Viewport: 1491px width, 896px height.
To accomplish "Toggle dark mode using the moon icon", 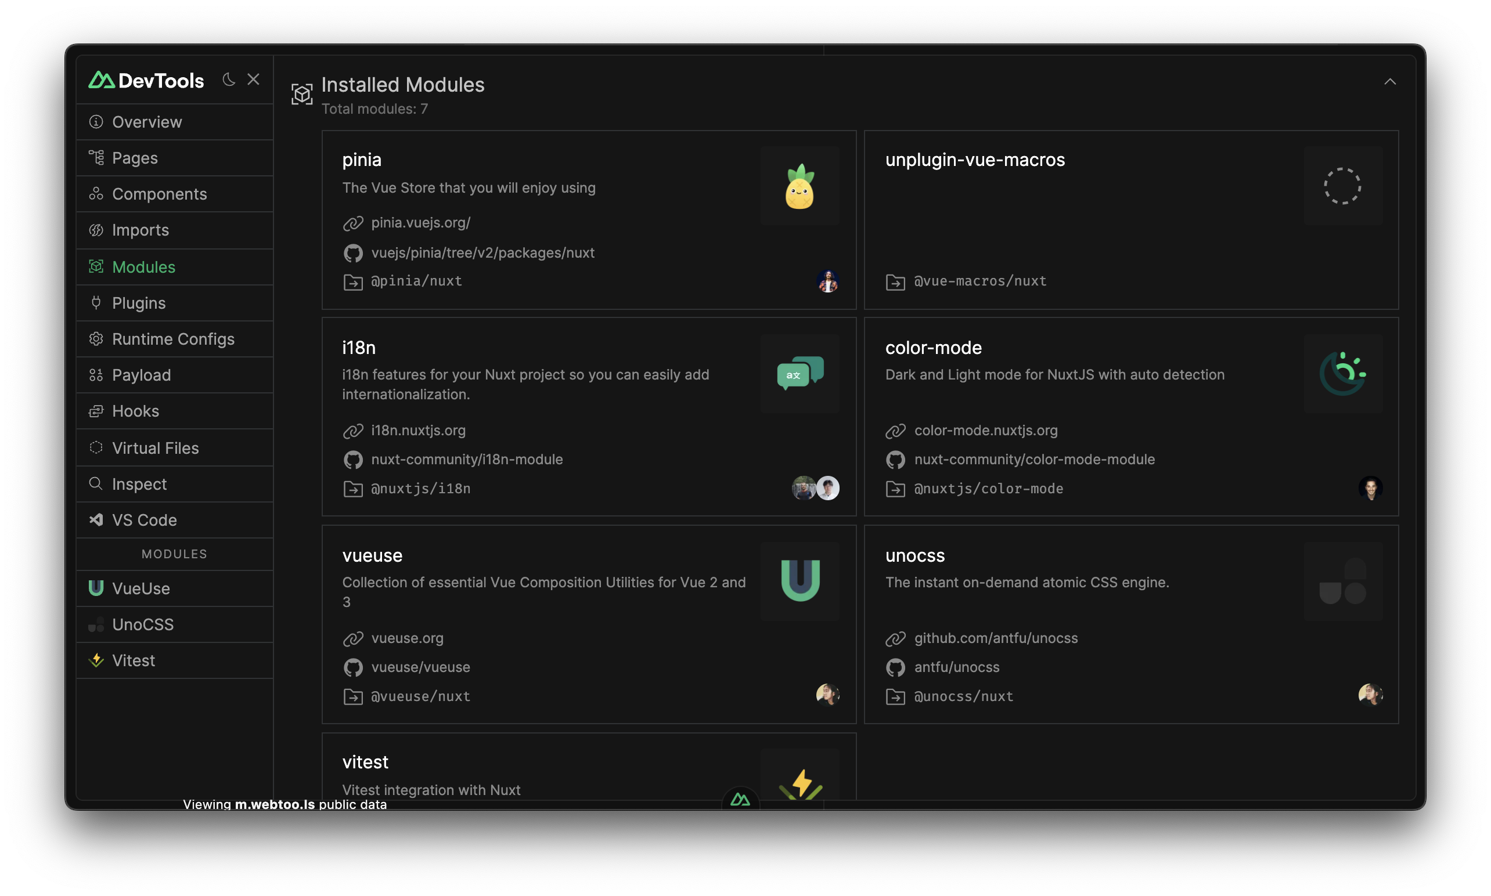I will [228, 80].
